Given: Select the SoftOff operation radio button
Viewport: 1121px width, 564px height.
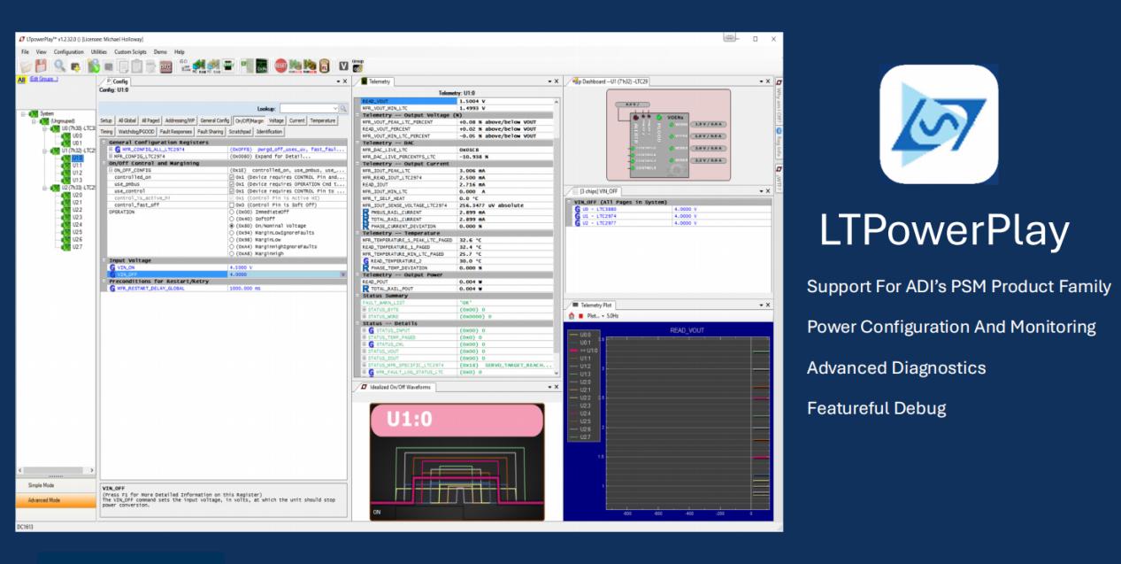Looking at the screenshot, I should coord(232,219).
